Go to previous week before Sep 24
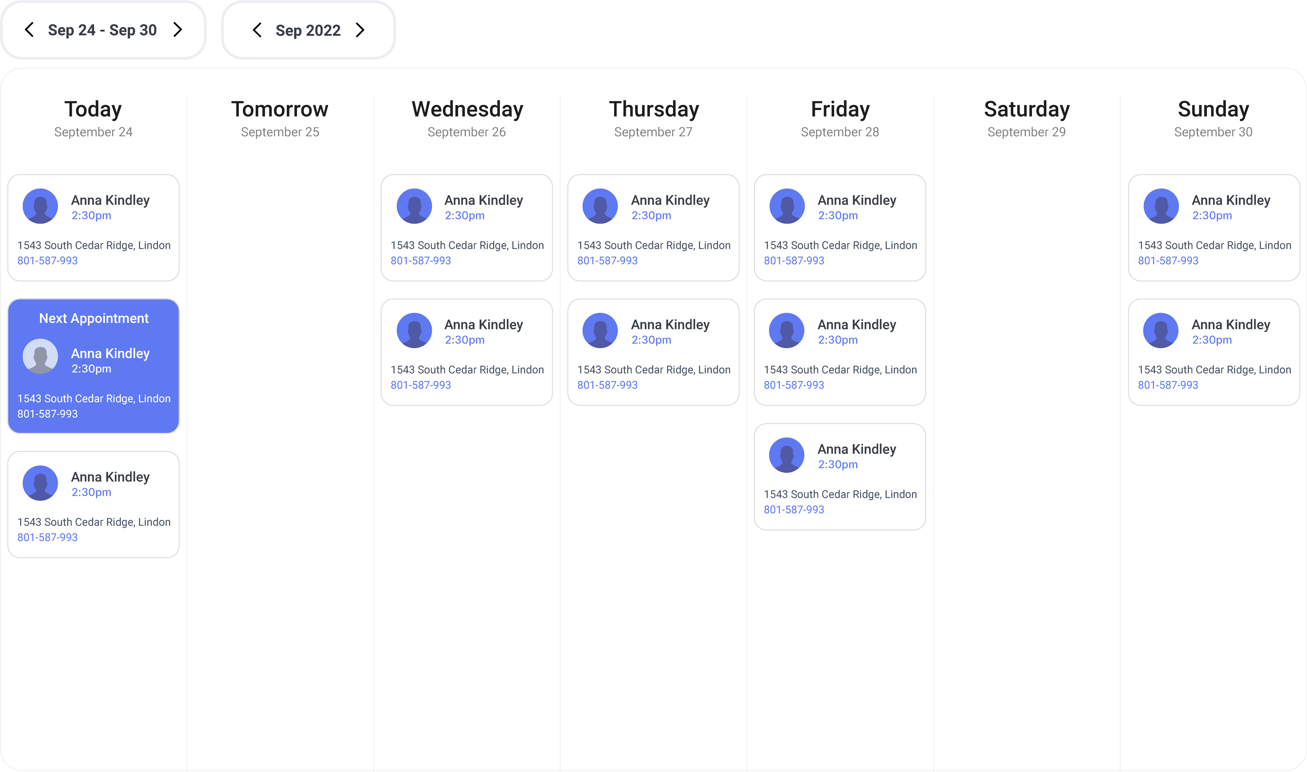The image size is (1307, 772). tap(30, 30)
